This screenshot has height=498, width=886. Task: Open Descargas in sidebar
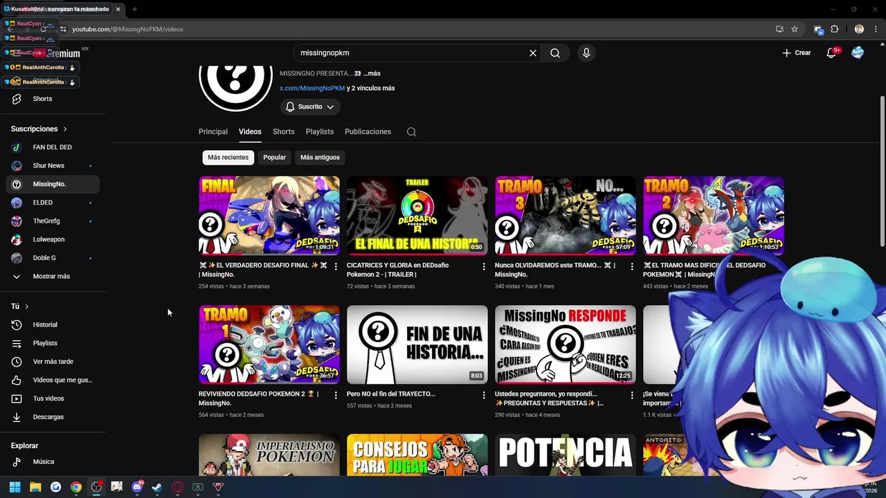(53, 417)
